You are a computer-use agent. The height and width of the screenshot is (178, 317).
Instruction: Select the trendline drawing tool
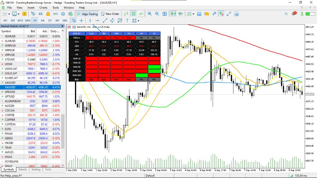click(105, 20)
